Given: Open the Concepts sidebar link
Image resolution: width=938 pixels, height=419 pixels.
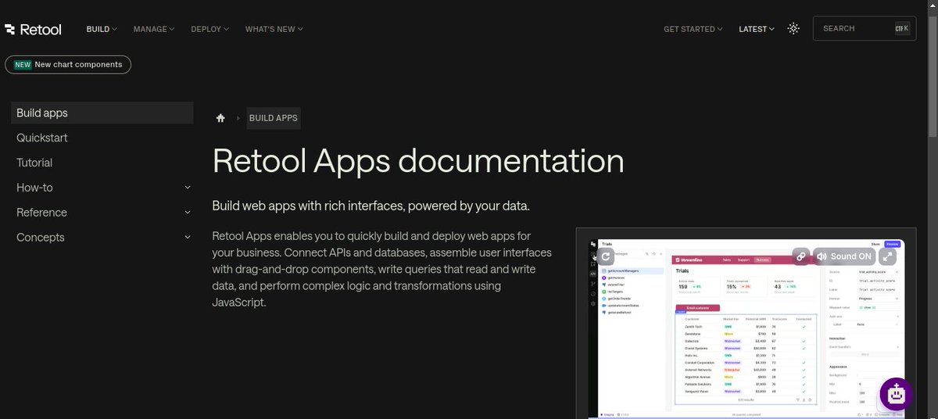Looking at the screenshot, I should pyautogui.click(x=41, y=238).
